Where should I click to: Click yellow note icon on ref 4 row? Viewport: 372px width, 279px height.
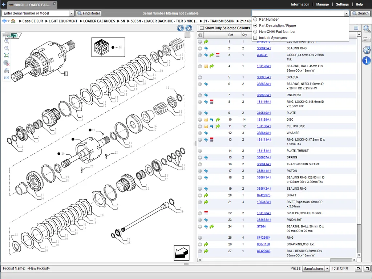pos(206,66)
